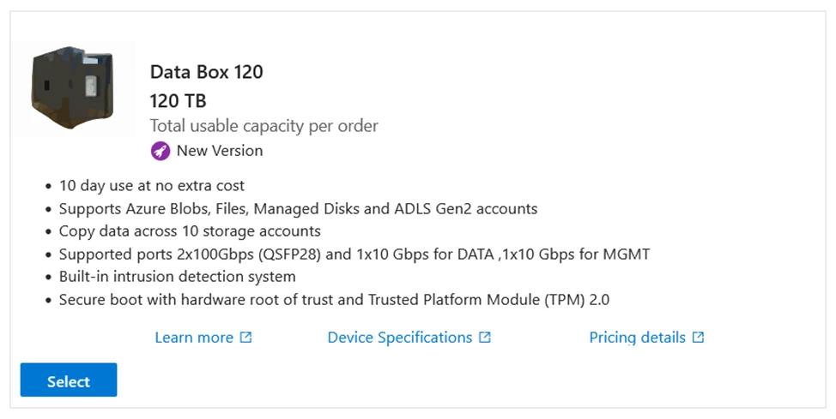Click '10 day use at no extra cost'
The image size is (836, 419).
pos(151,185)
